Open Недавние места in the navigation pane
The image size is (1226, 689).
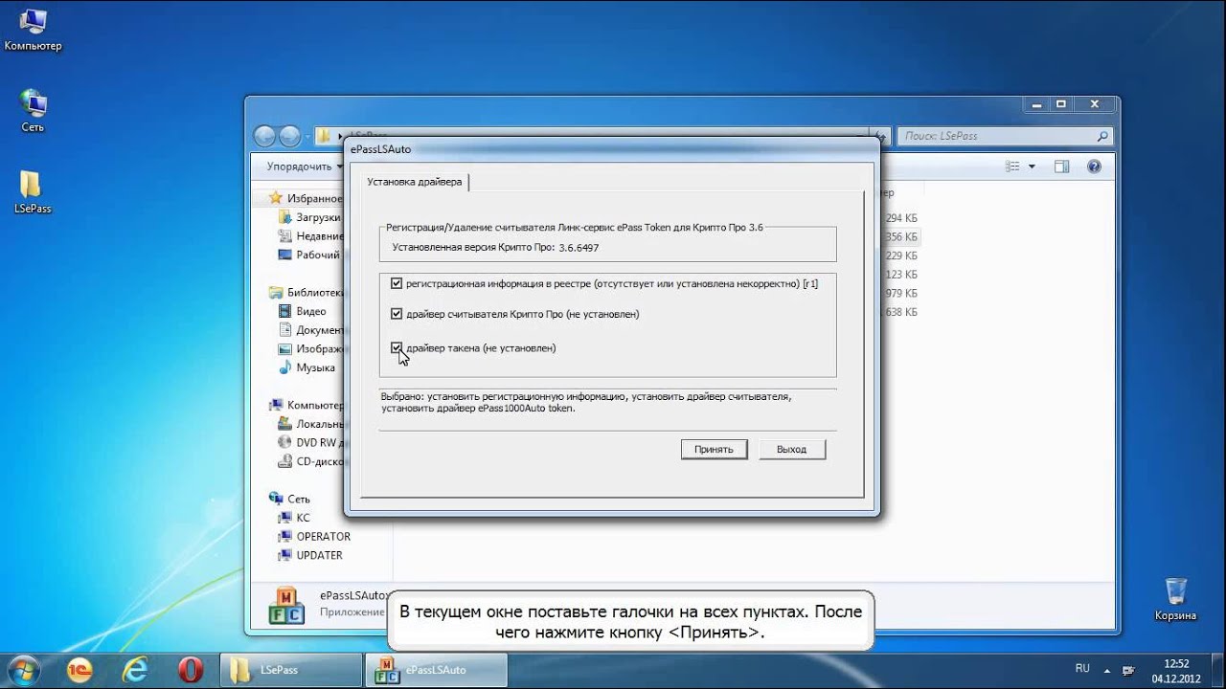point(310,236)
